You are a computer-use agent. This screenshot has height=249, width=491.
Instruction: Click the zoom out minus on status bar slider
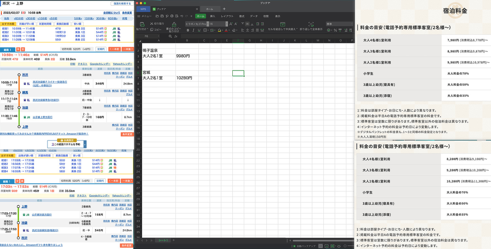pyautogui.click(x=345, y=246)
